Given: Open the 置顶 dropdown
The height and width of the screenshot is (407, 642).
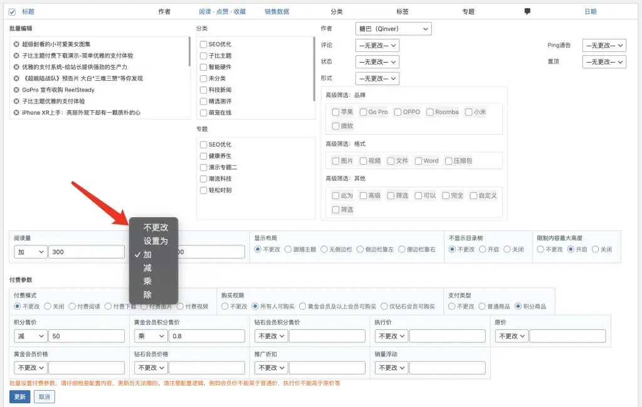Looking at the screenshot, I should [x=604, y=62].
